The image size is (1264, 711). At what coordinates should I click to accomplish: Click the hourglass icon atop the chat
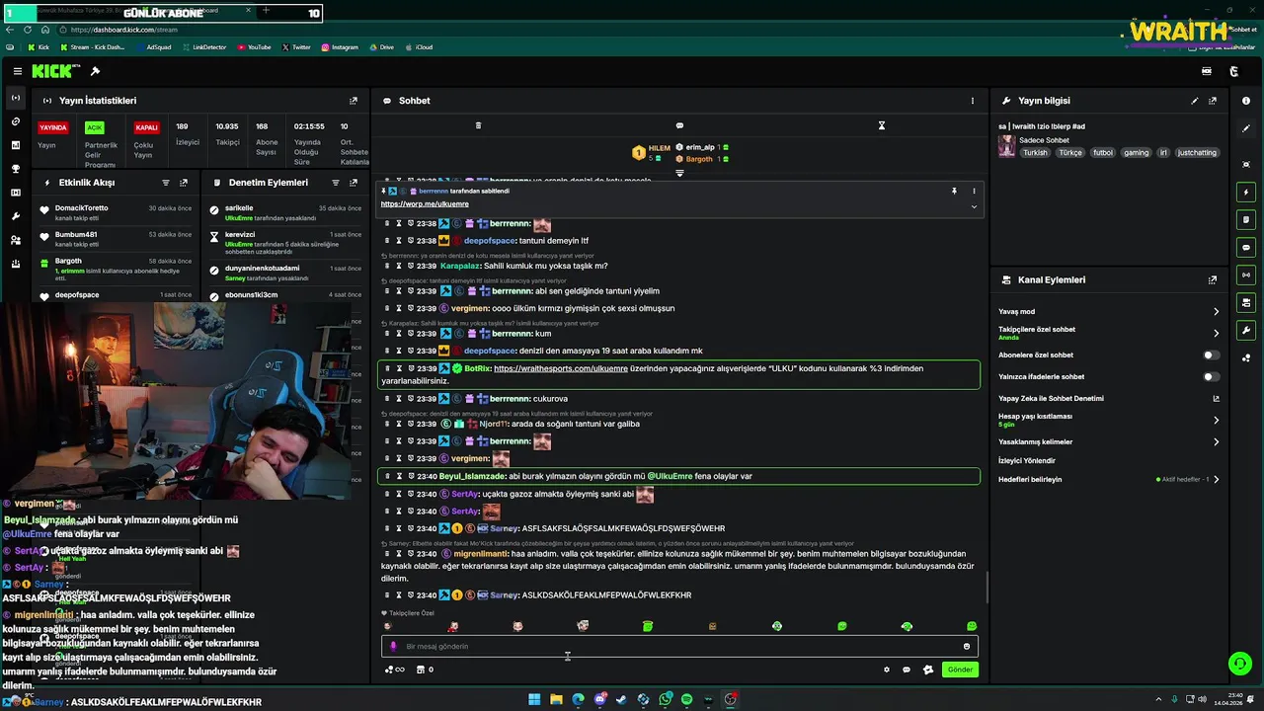point(882,125)
